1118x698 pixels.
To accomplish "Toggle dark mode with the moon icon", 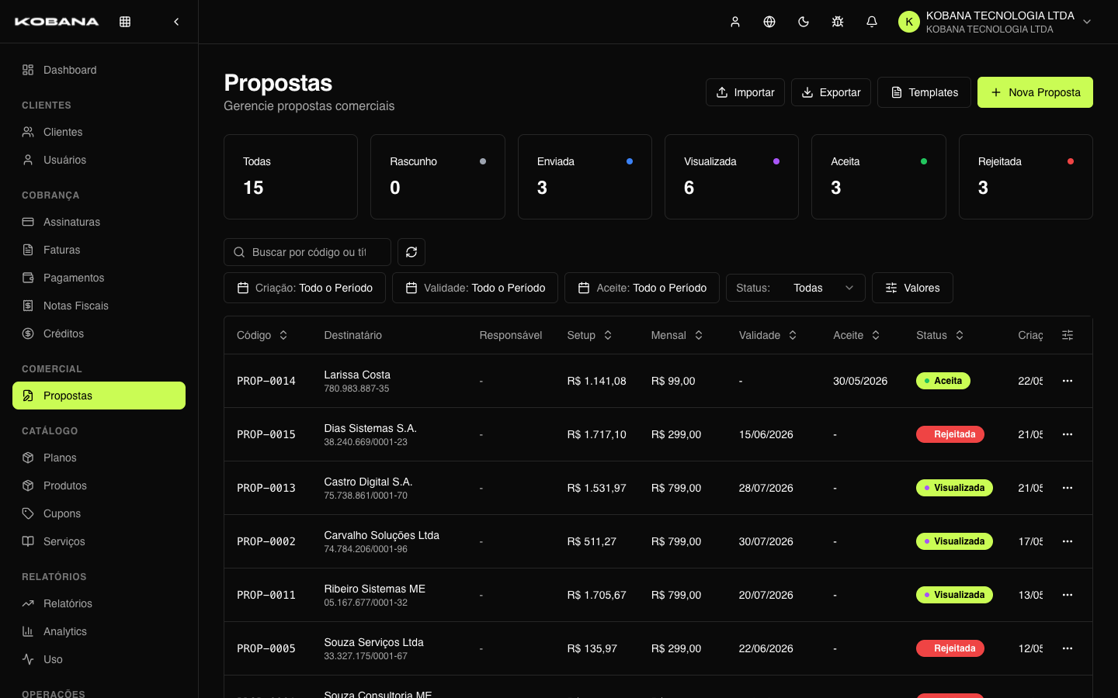I will pos(804,22).
